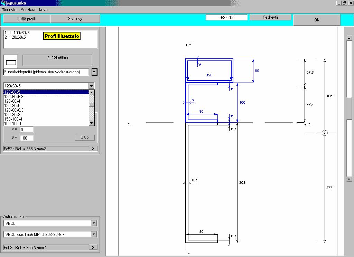The height and width of the screenshot is (257, 354).
Task: Click the Lisää profiili button
Action: [27, 19]
